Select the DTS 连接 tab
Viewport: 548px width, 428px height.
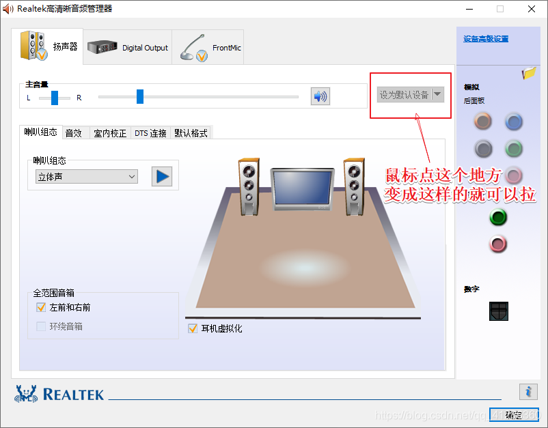pyautogui.click(x=150, y=133)
